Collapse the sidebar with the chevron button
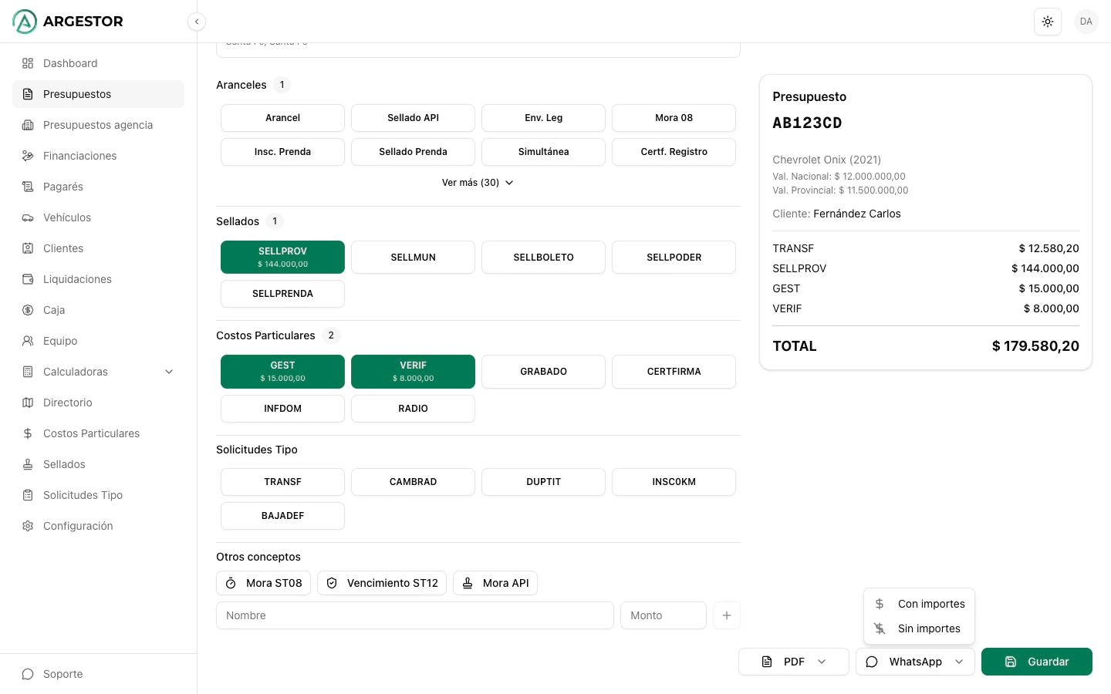 tap(197, 22)
